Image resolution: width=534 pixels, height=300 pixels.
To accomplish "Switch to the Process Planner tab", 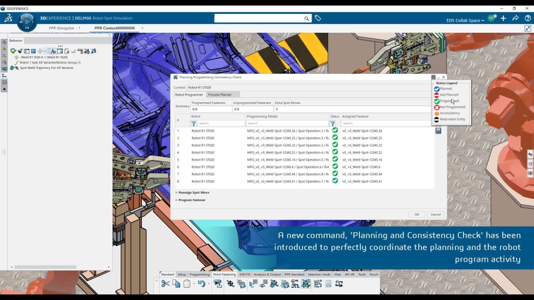I will click(220, 94).
